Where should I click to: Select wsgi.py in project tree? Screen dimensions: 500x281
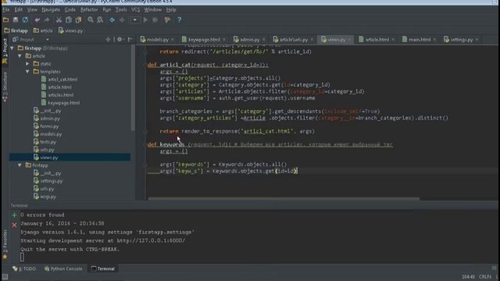point(45,197)
